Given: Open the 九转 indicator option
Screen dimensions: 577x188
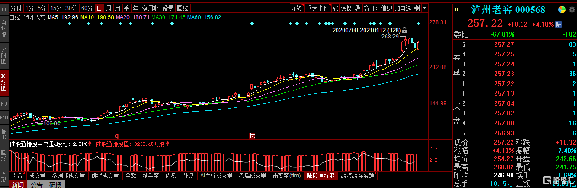Looking at the screenshot, I should (x=297, y=8).
